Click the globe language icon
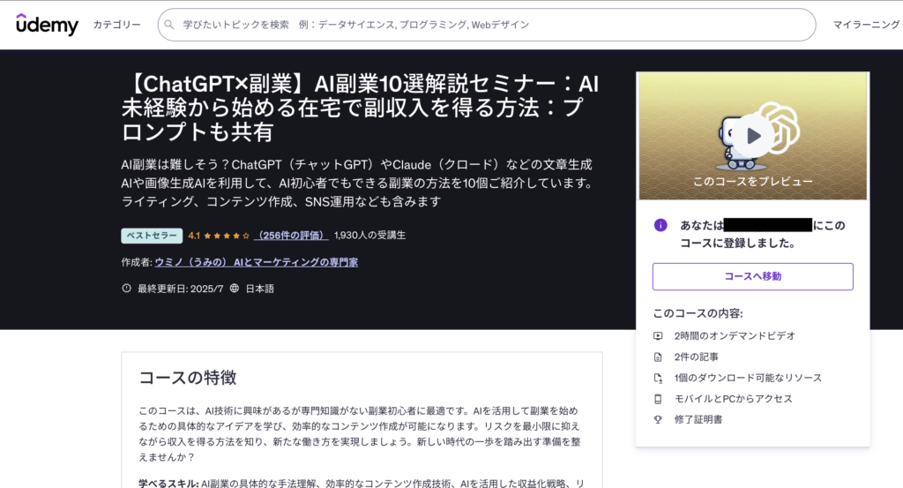The image size is (903, 488). 234,289
